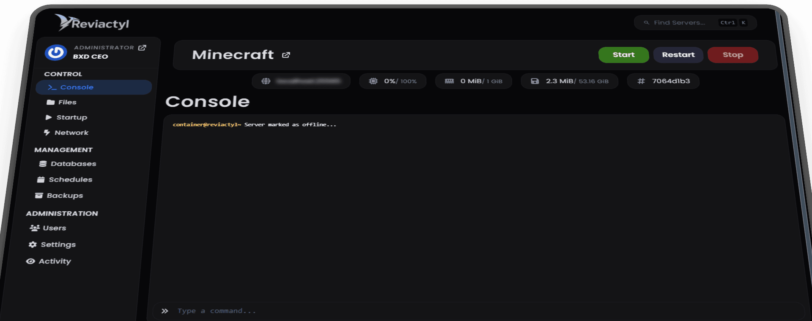Image resolution: width=812 pixels, height=321 pixels.
Task: Click the Restart server button
Action: (x=678, y=55)
